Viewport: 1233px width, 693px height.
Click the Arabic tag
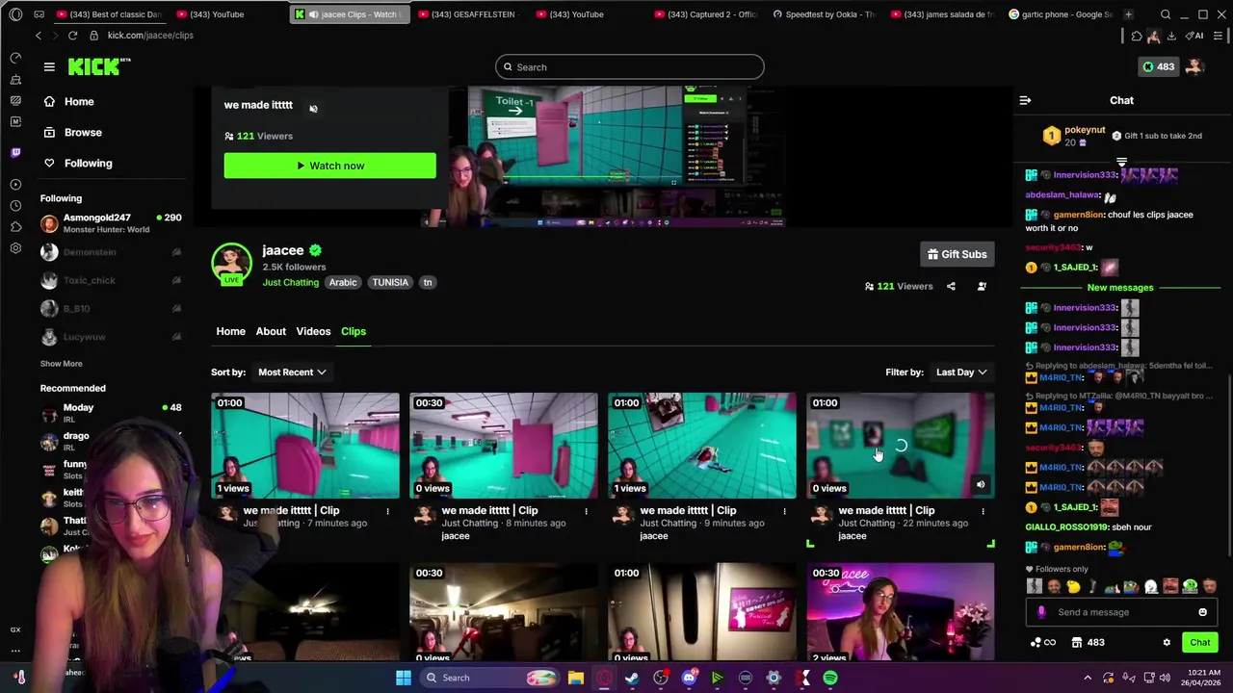[343, 282]
